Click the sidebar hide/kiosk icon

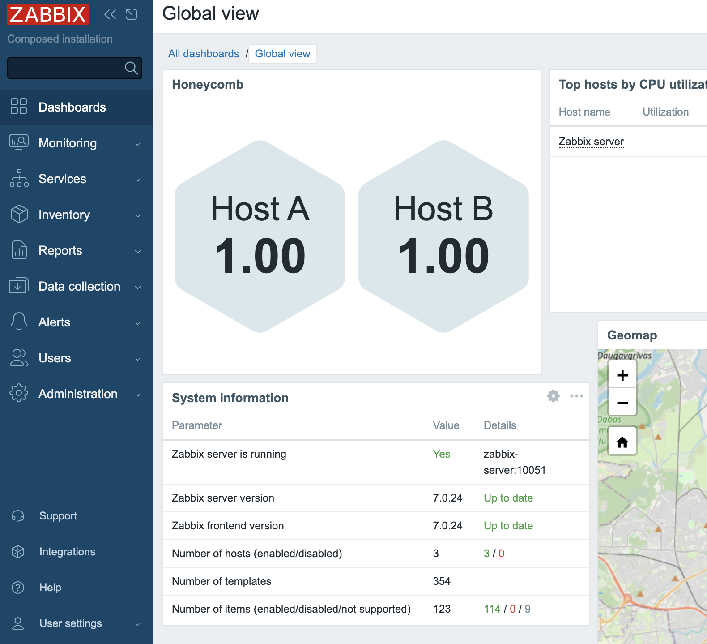(x=132, y=14)
